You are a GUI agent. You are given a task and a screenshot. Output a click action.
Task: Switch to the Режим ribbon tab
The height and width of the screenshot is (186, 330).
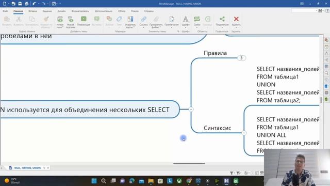tap(135, 11)
